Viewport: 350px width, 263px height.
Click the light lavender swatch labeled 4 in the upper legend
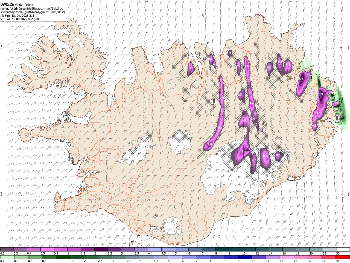pos(155,250)
